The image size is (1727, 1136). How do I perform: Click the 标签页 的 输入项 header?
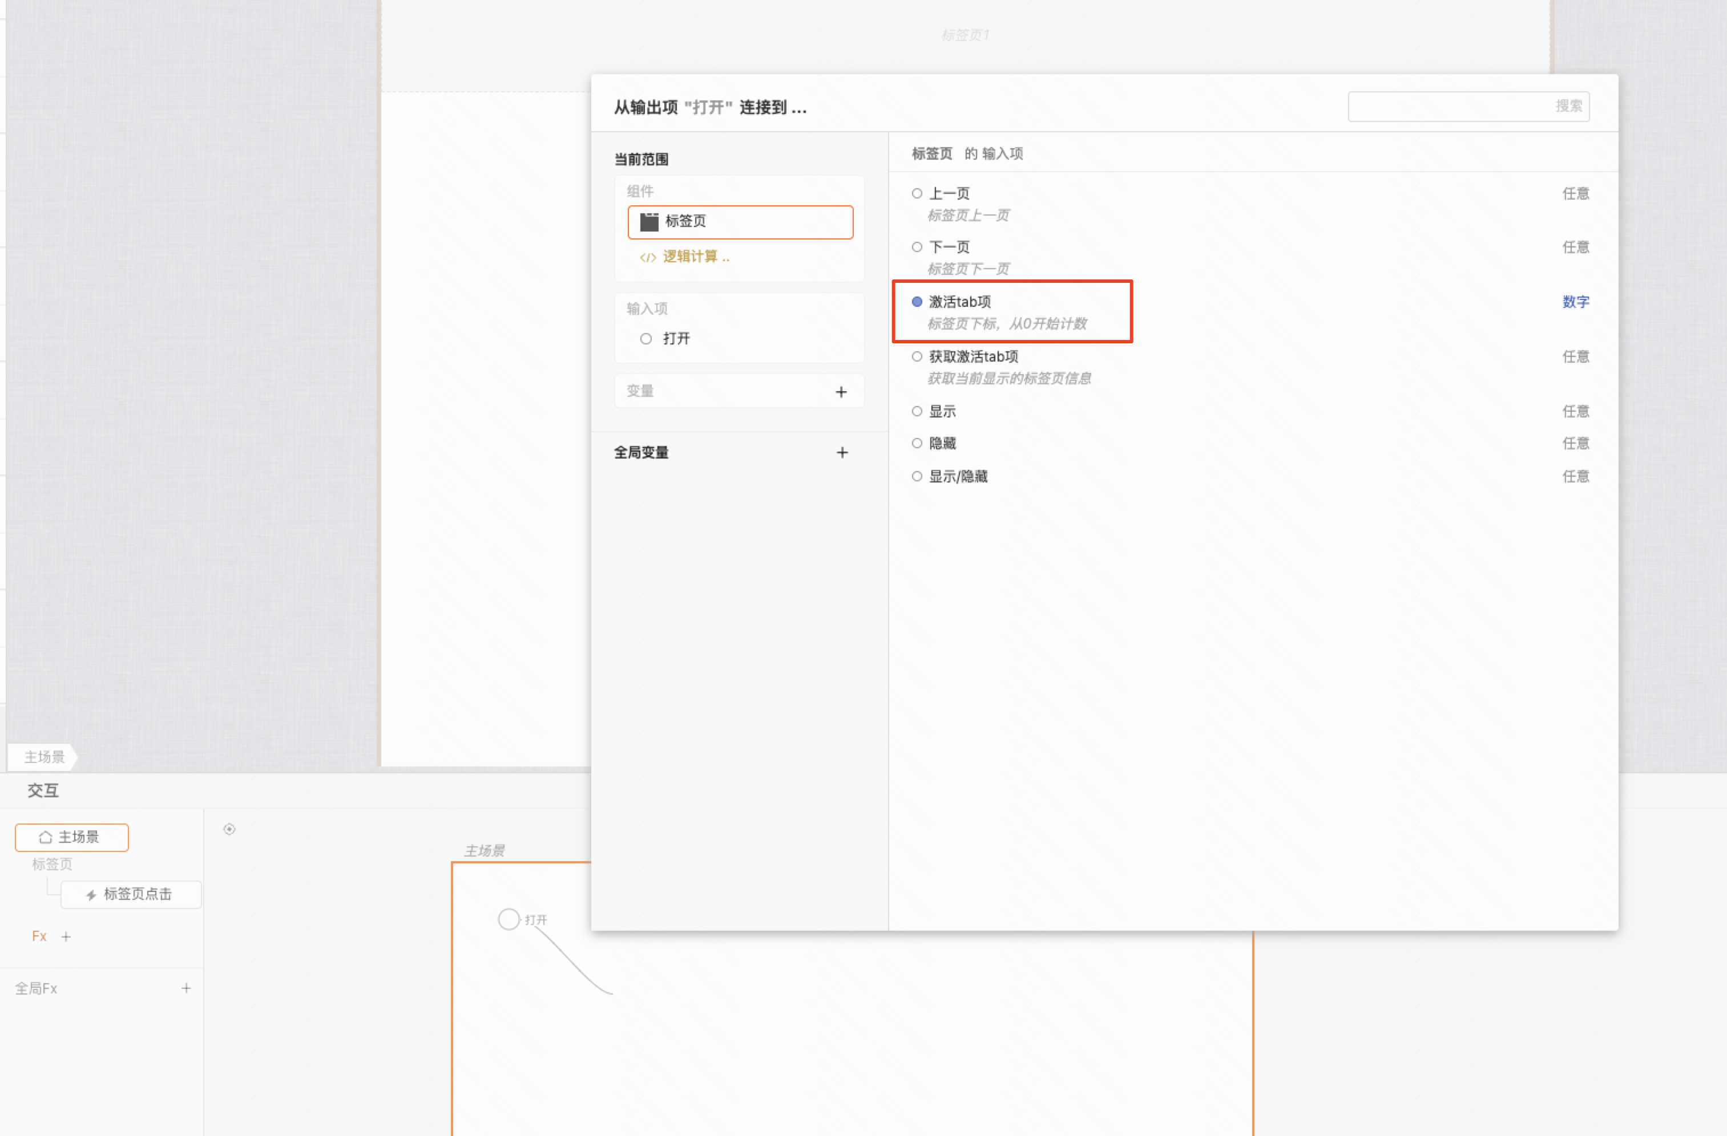[968, 153]
